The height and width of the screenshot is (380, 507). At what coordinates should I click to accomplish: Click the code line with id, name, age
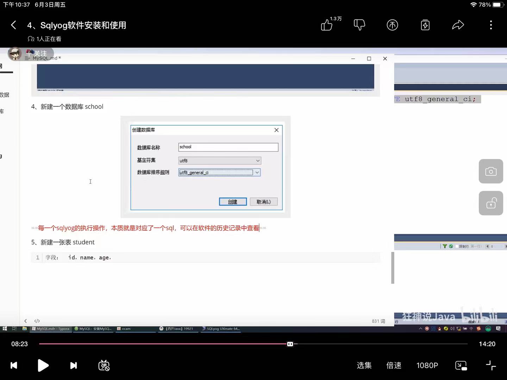tap(206, 258)
